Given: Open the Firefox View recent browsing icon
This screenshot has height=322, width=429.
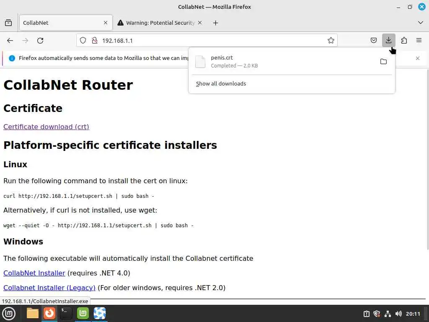Looking at the screenshot, I should pos(8,23).
